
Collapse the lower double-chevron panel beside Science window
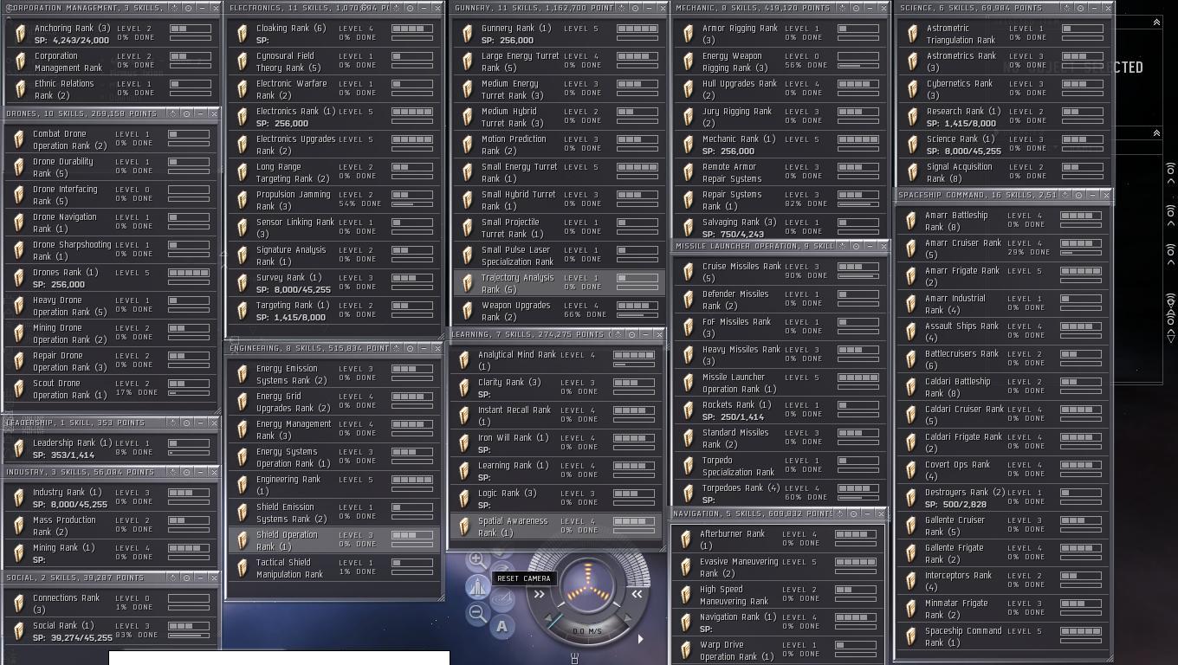(1156, 132)
